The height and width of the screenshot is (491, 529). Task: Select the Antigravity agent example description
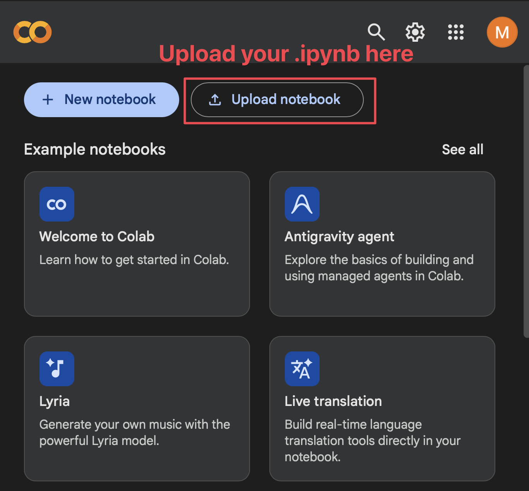(379, 268)
